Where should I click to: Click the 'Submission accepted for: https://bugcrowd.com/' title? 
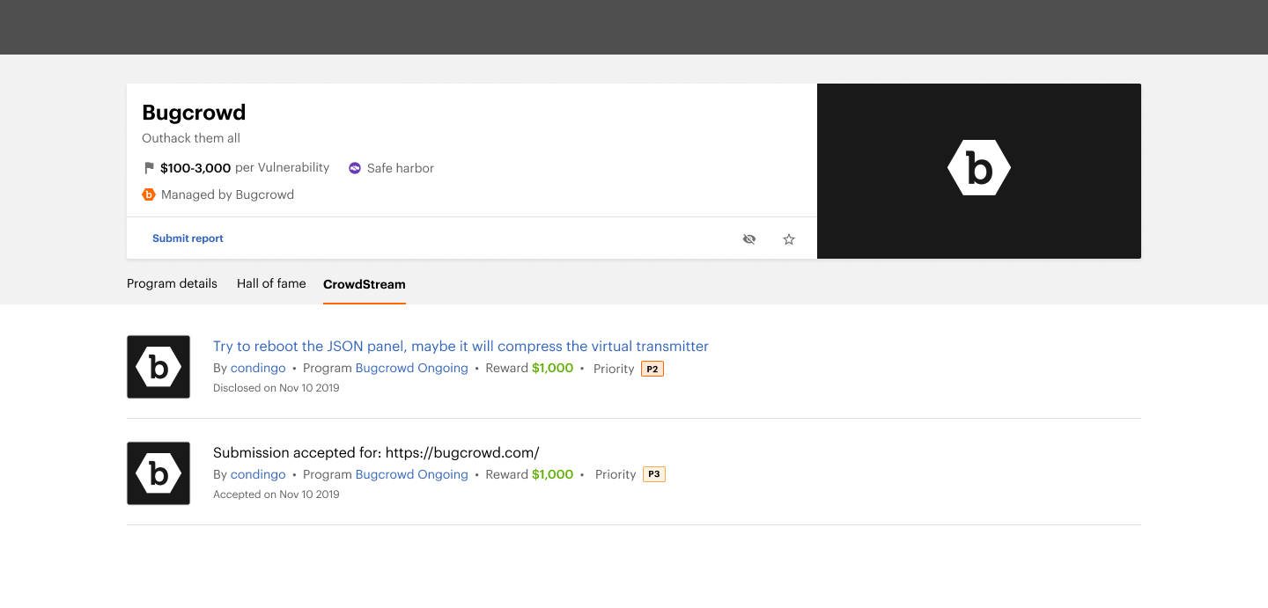tap(376, 452)
